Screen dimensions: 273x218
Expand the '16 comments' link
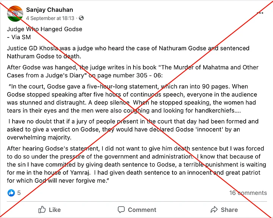[x=248, y=193]
